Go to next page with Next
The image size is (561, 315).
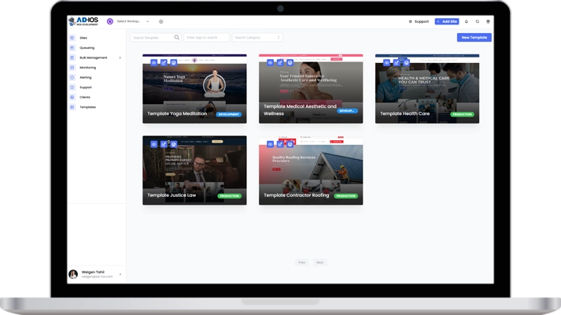pos(320,262)
